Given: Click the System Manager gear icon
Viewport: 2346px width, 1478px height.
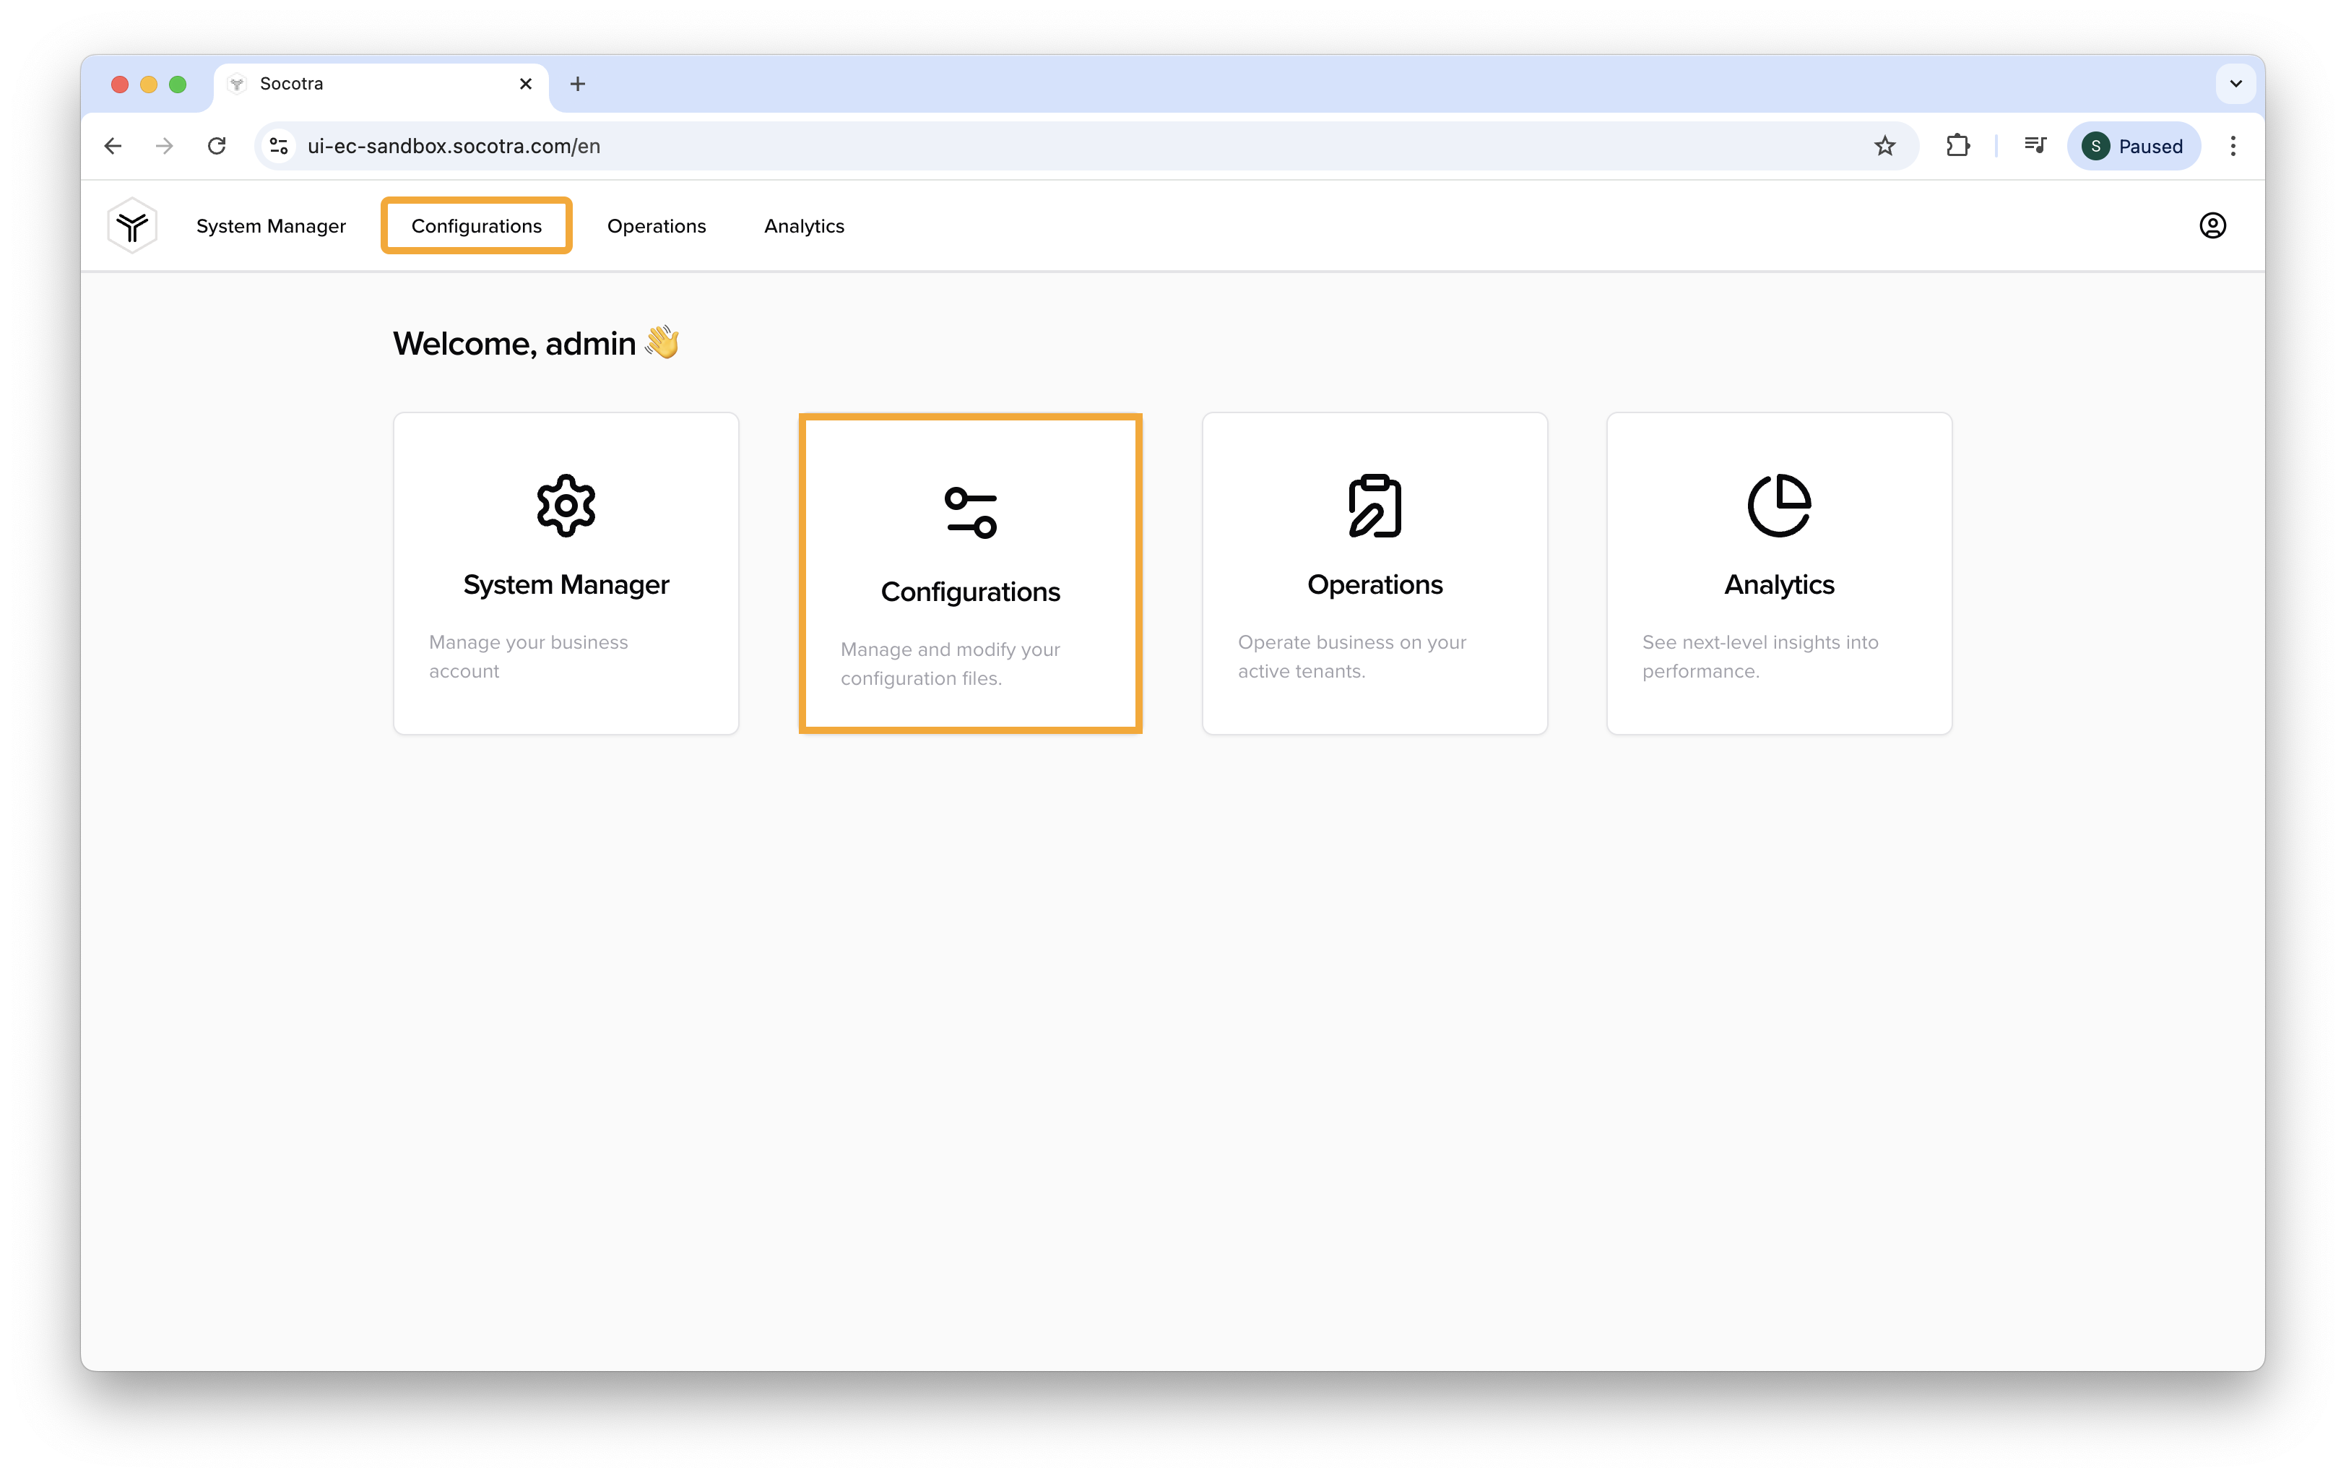Looking at the screenshot, I should pos(567,506).
